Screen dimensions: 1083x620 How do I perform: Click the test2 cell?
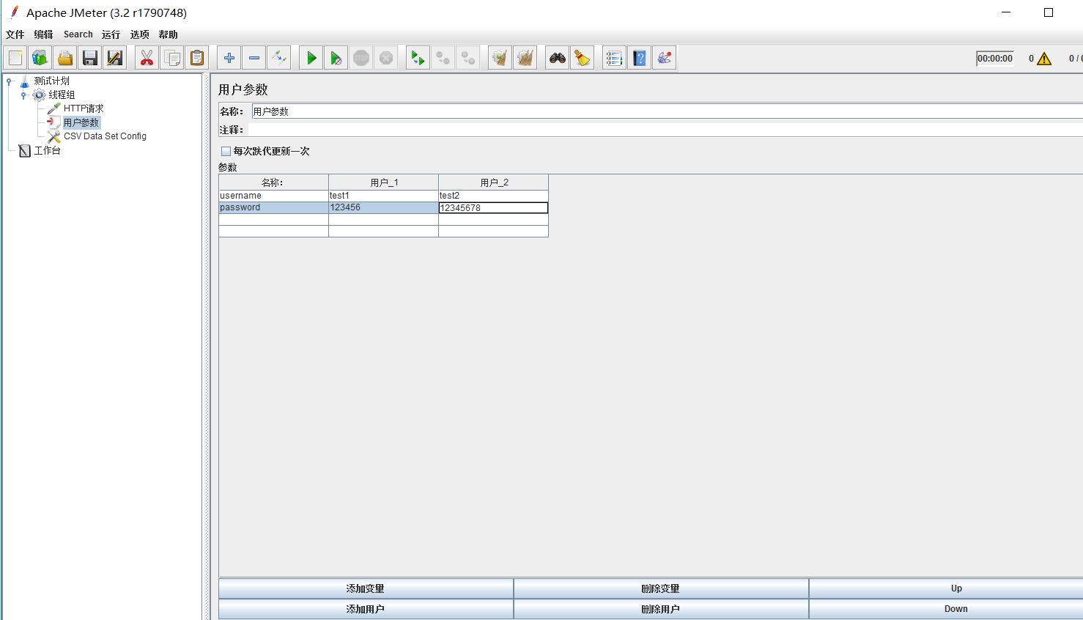pyautogui.click(x=493, y=196)
